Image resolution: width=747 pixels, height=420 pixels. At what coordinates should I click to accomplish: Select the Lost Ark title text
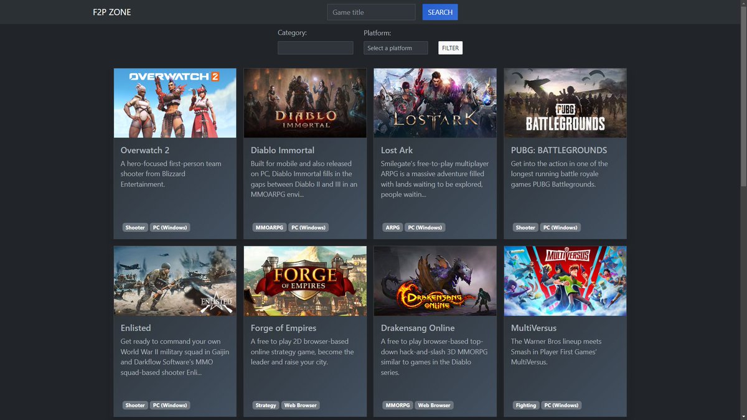pyautogui.click(x=397, y=150)
